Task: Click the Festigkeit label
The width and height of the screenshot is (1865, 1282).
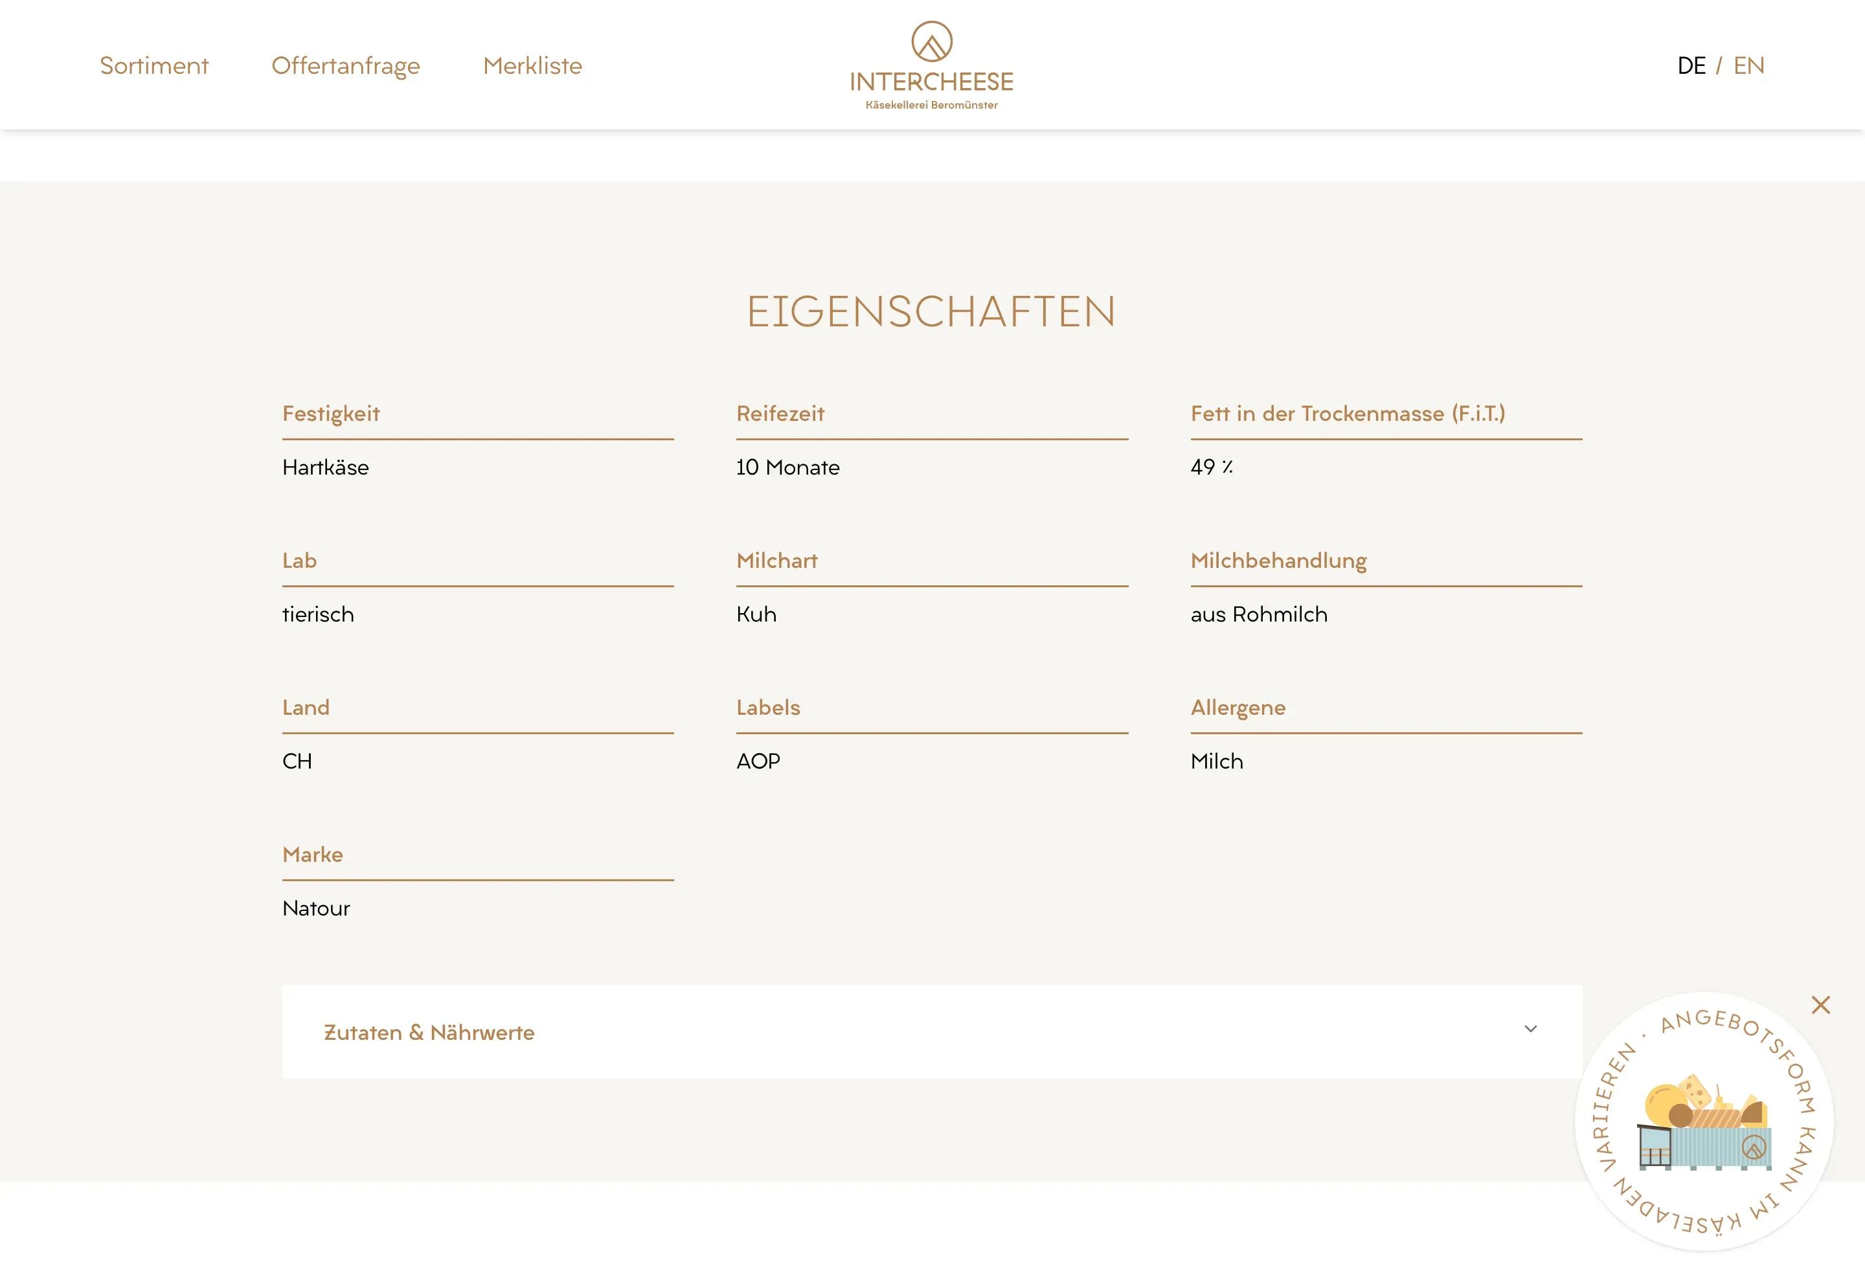Action: 331,414
